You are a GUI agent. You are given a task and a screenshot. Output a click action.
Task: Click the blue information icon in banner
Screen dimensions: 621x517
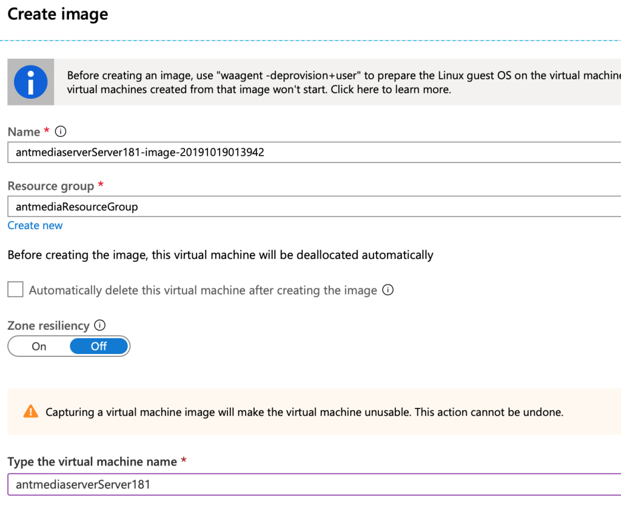[30, 82]
